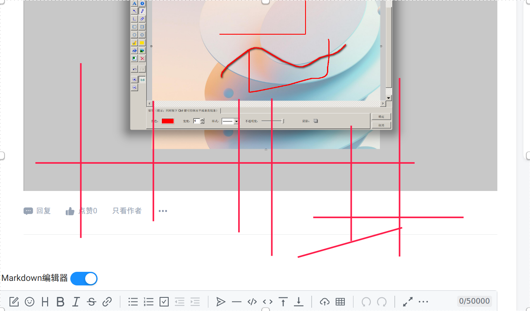Click the speech bubble reply icon
The width and height of the screenshot is (530, 311).
click(28, 211)
